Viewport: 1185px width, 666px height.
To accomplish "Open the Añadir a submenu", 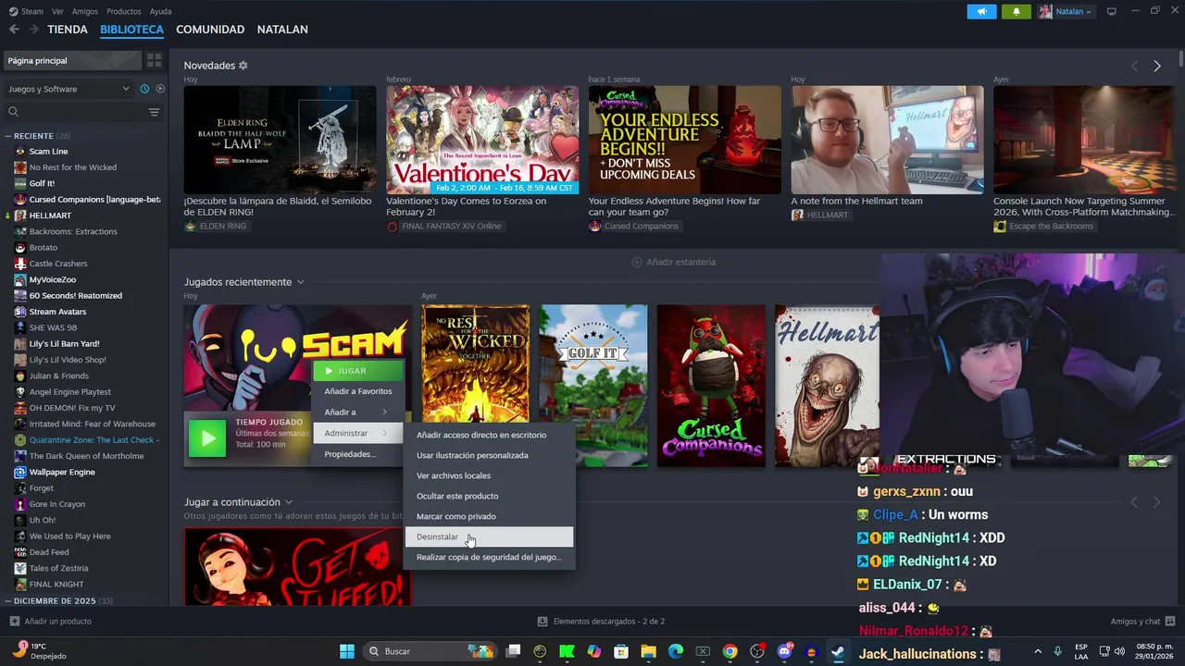I will (357, 412).
